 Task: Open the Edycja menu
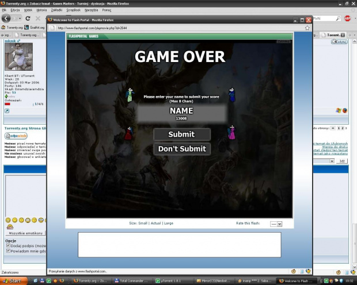15,10
